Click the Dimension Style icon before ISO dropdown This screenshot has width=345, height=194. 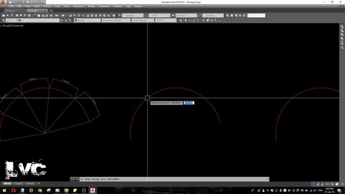(x=147, y=16)
